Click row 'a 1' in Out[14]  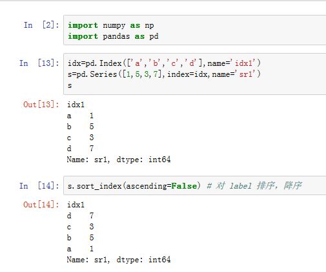coord(80,249)
